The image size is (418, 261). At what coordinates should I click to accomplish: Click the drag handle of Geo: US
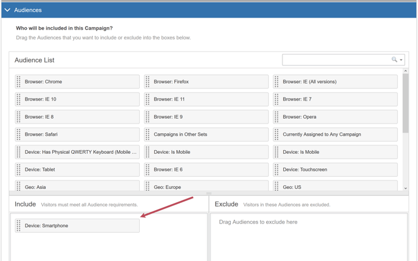click(x=276, y=186)
